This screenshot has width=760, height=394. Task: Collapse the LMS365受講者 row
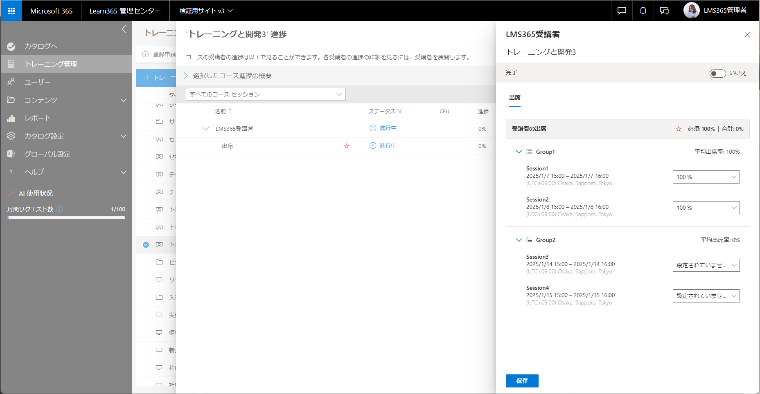tap(206, 129)
